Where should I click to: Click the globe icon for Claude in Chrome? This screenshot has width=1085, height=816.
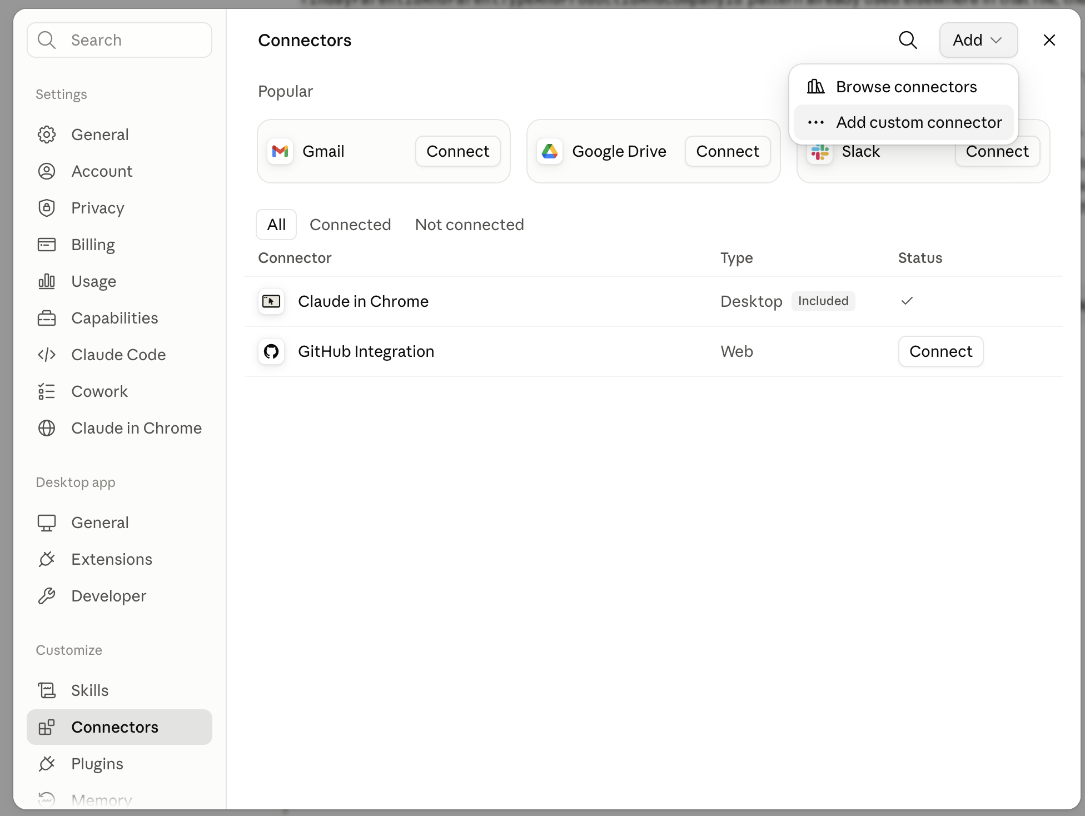[x=47, y=428]
